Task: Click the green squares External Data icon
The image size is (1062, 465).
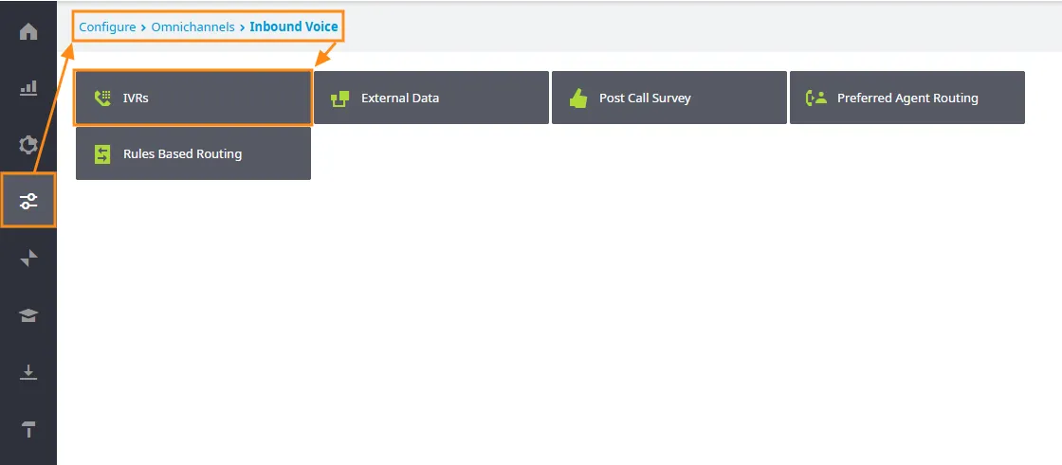Action: (x=339, y=98)
